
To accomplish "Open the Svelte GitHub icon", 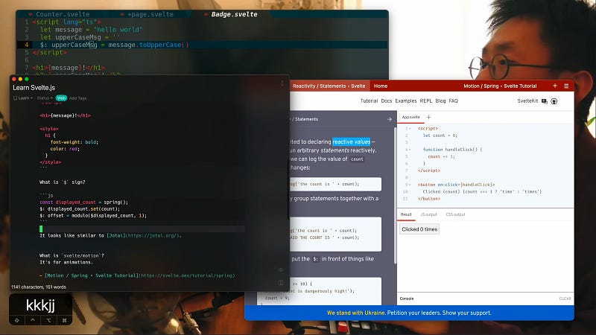I will click(554, 101).
